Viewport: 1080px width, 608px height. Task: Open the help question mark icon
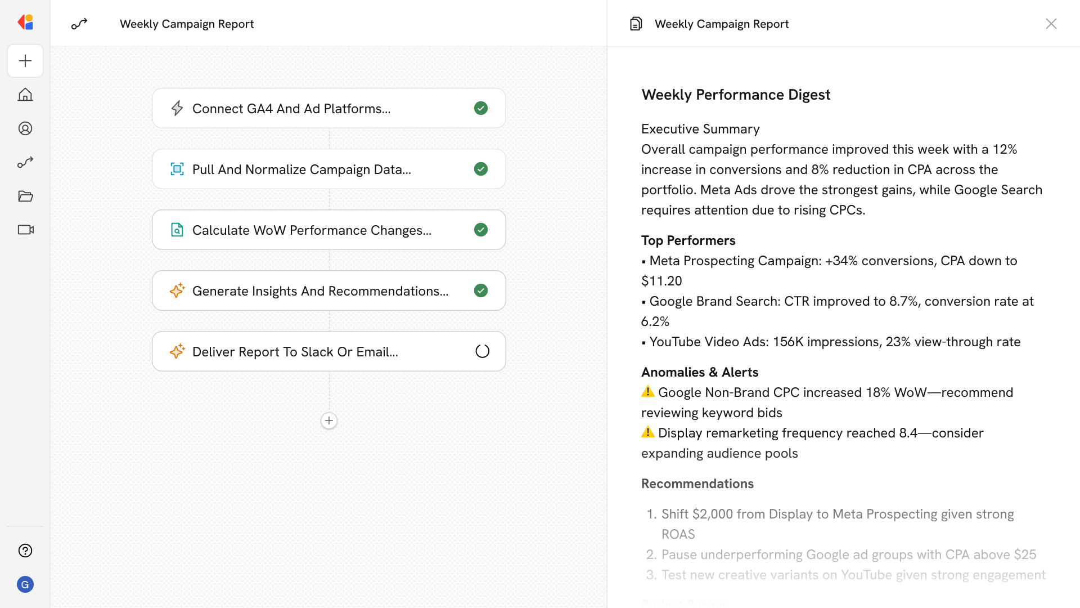click(25, 551)
